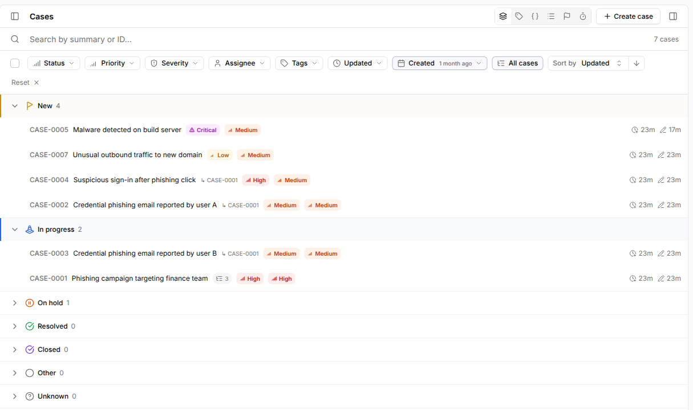This screenshot has height=410, width=693.
Task: Click the question-mark Unknown status icon
Action: click(30, 396)
